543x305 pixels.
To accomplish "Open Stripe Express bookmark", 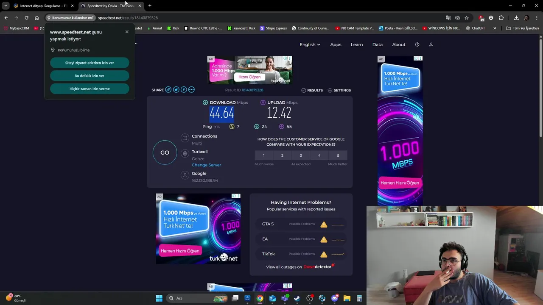I will tap(273, 28).
